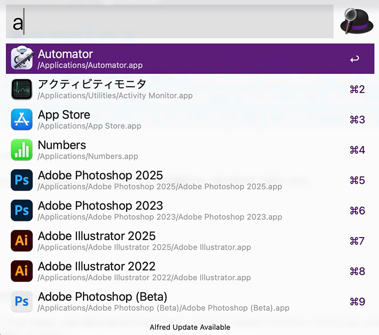The height and width of the screenshot is (335, 379).
Task: Click the return arrow on Automator row
Action: tap(355, 59)
